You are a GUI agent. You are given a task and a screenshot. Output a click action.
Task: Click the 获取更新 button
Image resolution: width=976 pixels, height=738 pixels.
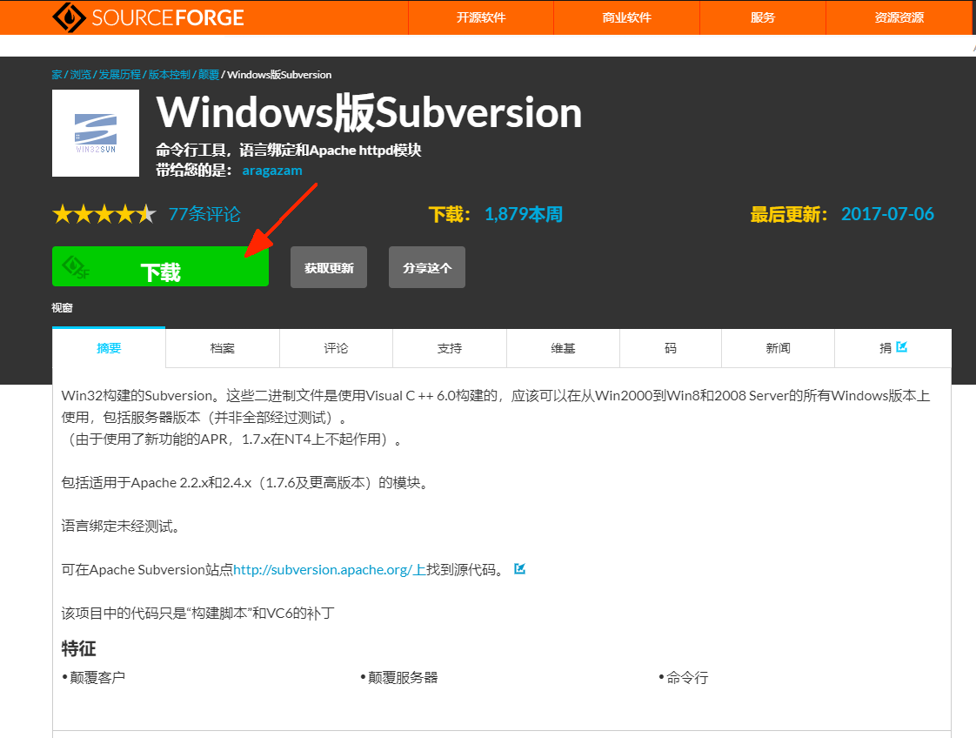pos(329,267)
